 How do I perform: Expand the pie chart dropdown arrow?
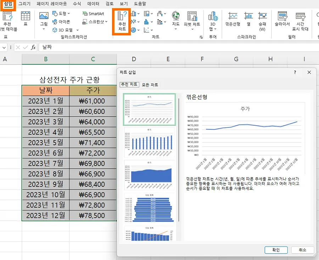point(139,30)
